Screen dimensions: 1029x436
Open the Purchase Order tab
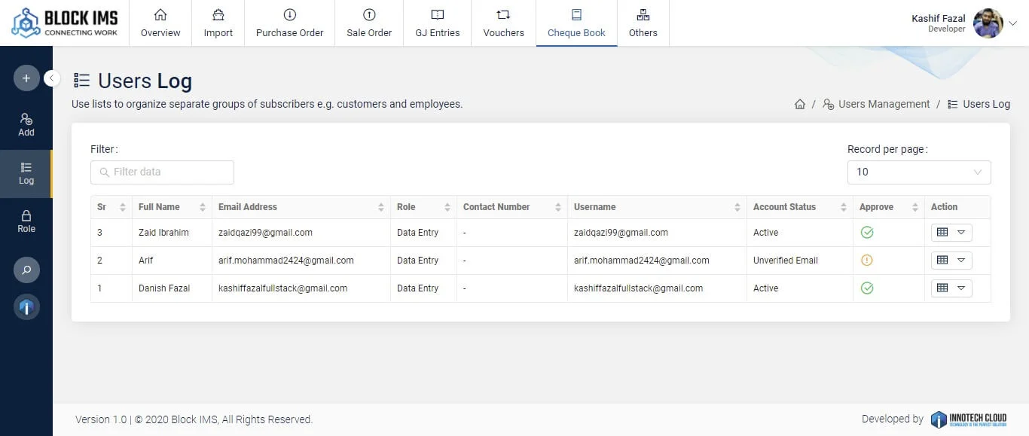tap(289, 23)
